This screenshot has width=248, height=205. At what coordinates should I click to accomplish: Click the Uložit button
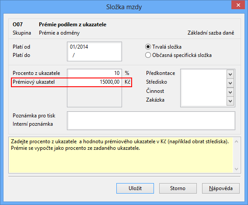[135, 188]
